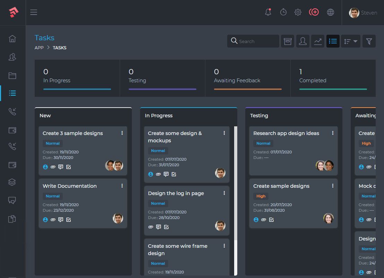Open the hamburger navigation menu
Image resolution: width=384 pixels, height=278 pixels.
pos(34,12)
